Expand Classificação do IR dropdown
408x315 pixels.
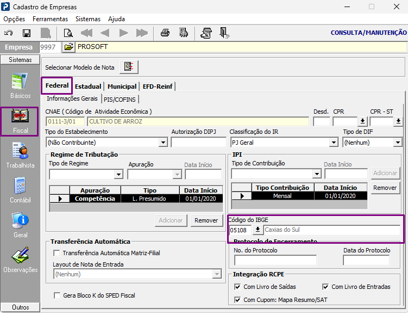334,143
